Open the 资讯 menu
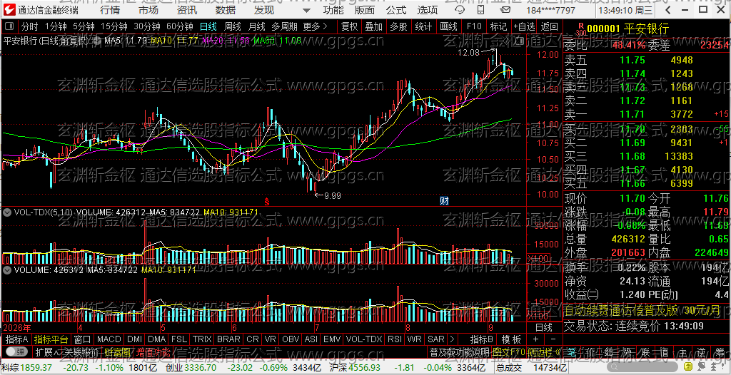 [187, 10]
